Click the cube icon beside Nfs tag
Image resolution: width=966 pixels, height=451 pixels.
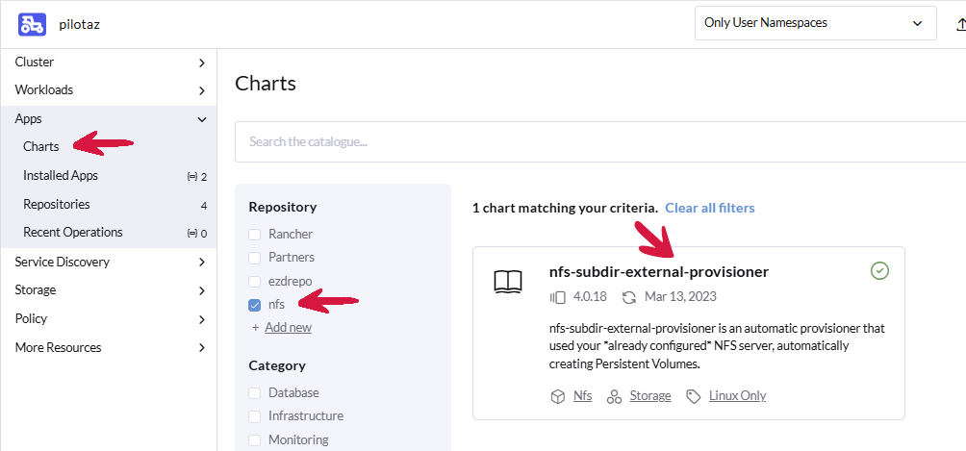[x=557, y=396]
